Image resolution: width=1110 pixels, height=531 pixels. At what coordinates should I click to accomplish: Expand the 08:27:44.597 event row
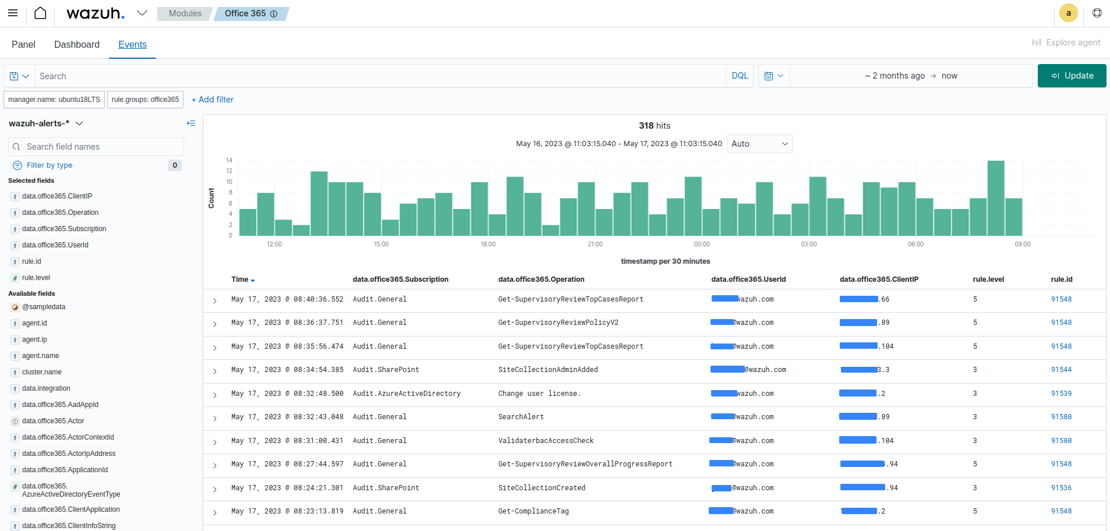pos(215,466)
